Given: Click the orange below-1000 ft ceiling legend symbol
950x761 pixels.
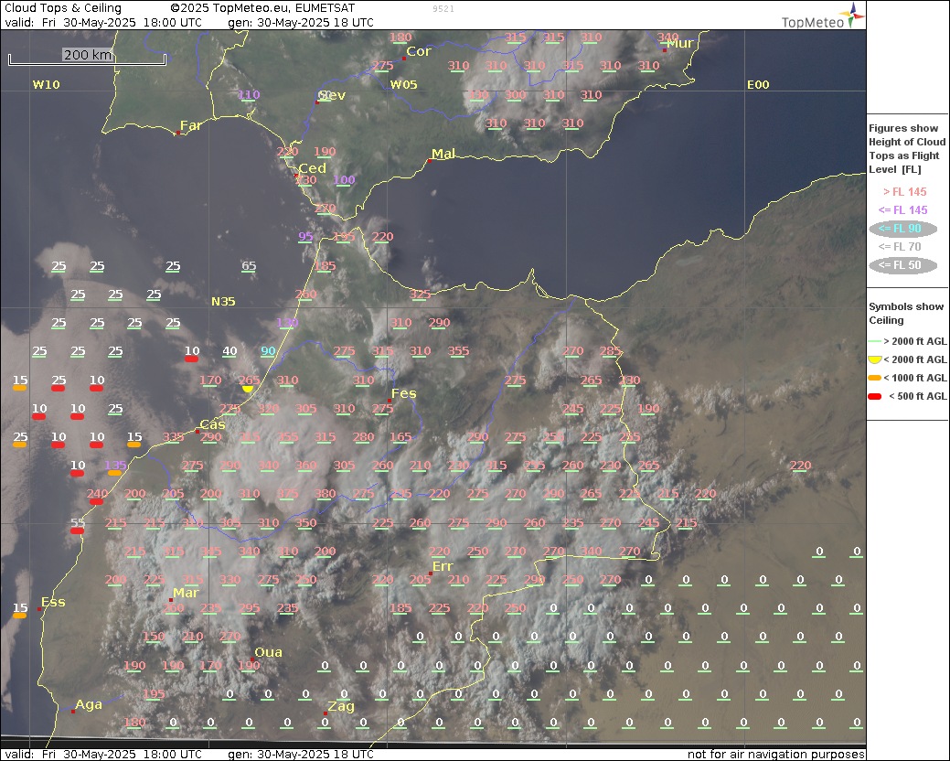Looking at the screenshot, I should click(874, 378).
